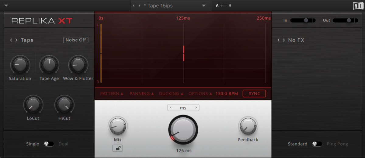
Task: Click the Tape Age knob
Action: 49,64
